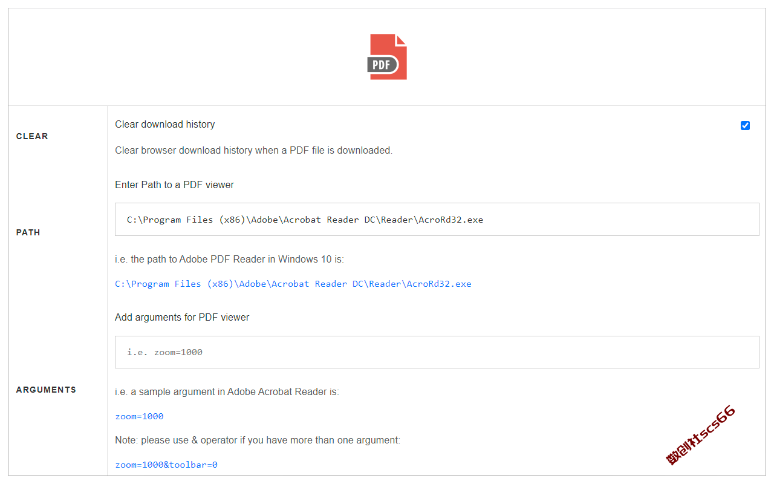Select the ARGUMENTS section label
This screenshot has width=774, height=484.
pos(46,390)
